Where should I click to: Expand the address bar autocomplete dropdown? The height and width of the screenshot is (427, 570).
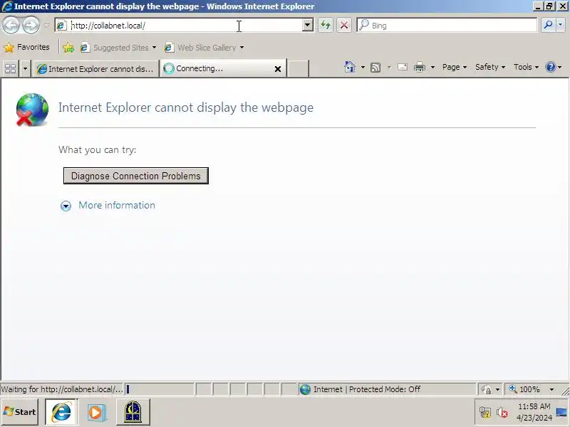click(x=308, y=26)
